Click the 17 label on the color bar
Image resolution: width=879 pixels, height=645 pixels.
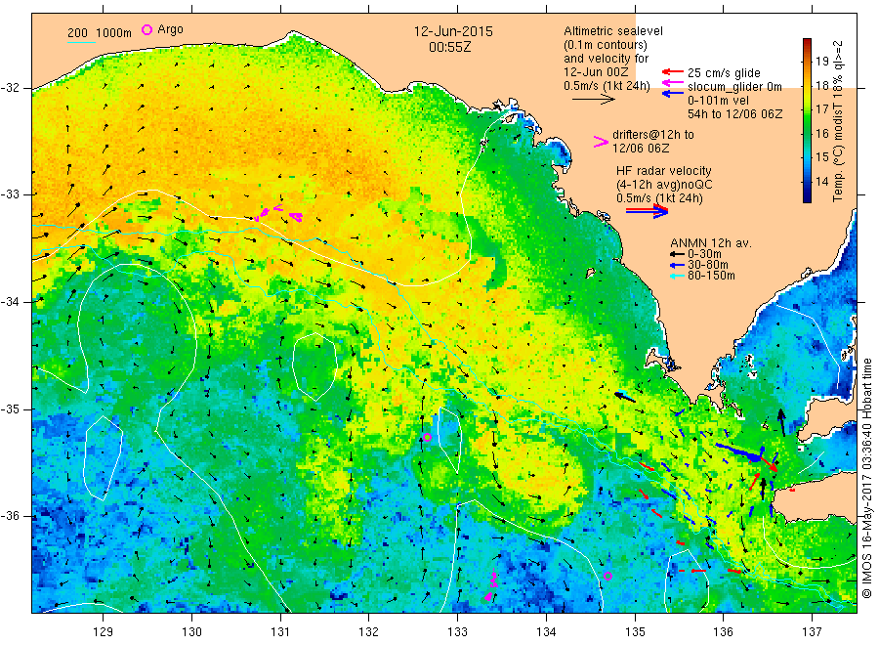[821, 108]
